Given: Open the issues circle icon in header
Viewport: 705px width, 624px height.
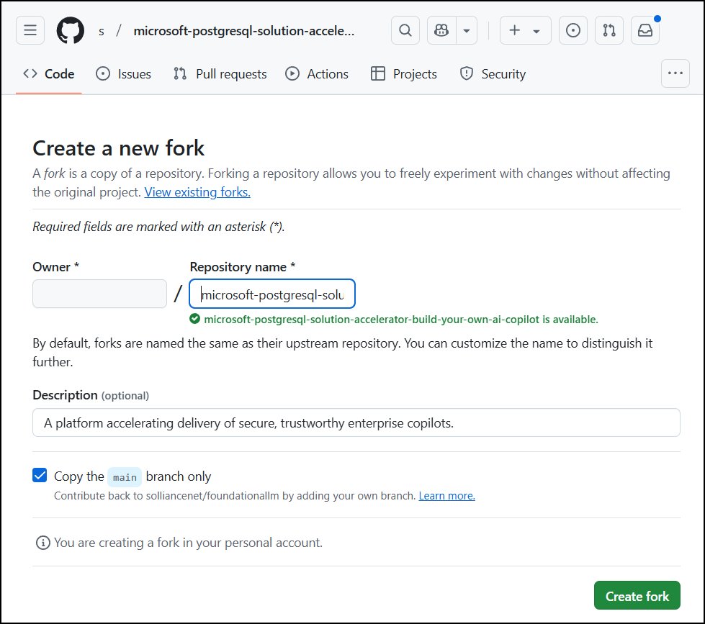Looking at the screenshot, I should (x=572, y=30).
